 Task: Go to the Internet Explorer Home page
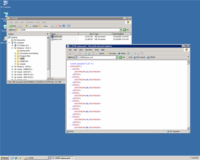tap(93, 53)
